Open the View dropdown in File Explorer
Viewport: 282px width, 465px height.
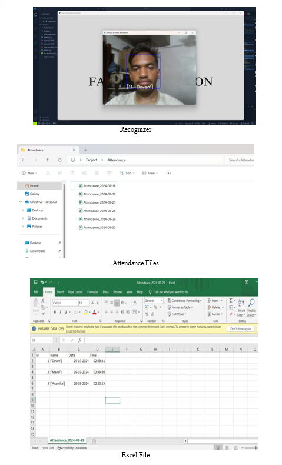[150, 173]
